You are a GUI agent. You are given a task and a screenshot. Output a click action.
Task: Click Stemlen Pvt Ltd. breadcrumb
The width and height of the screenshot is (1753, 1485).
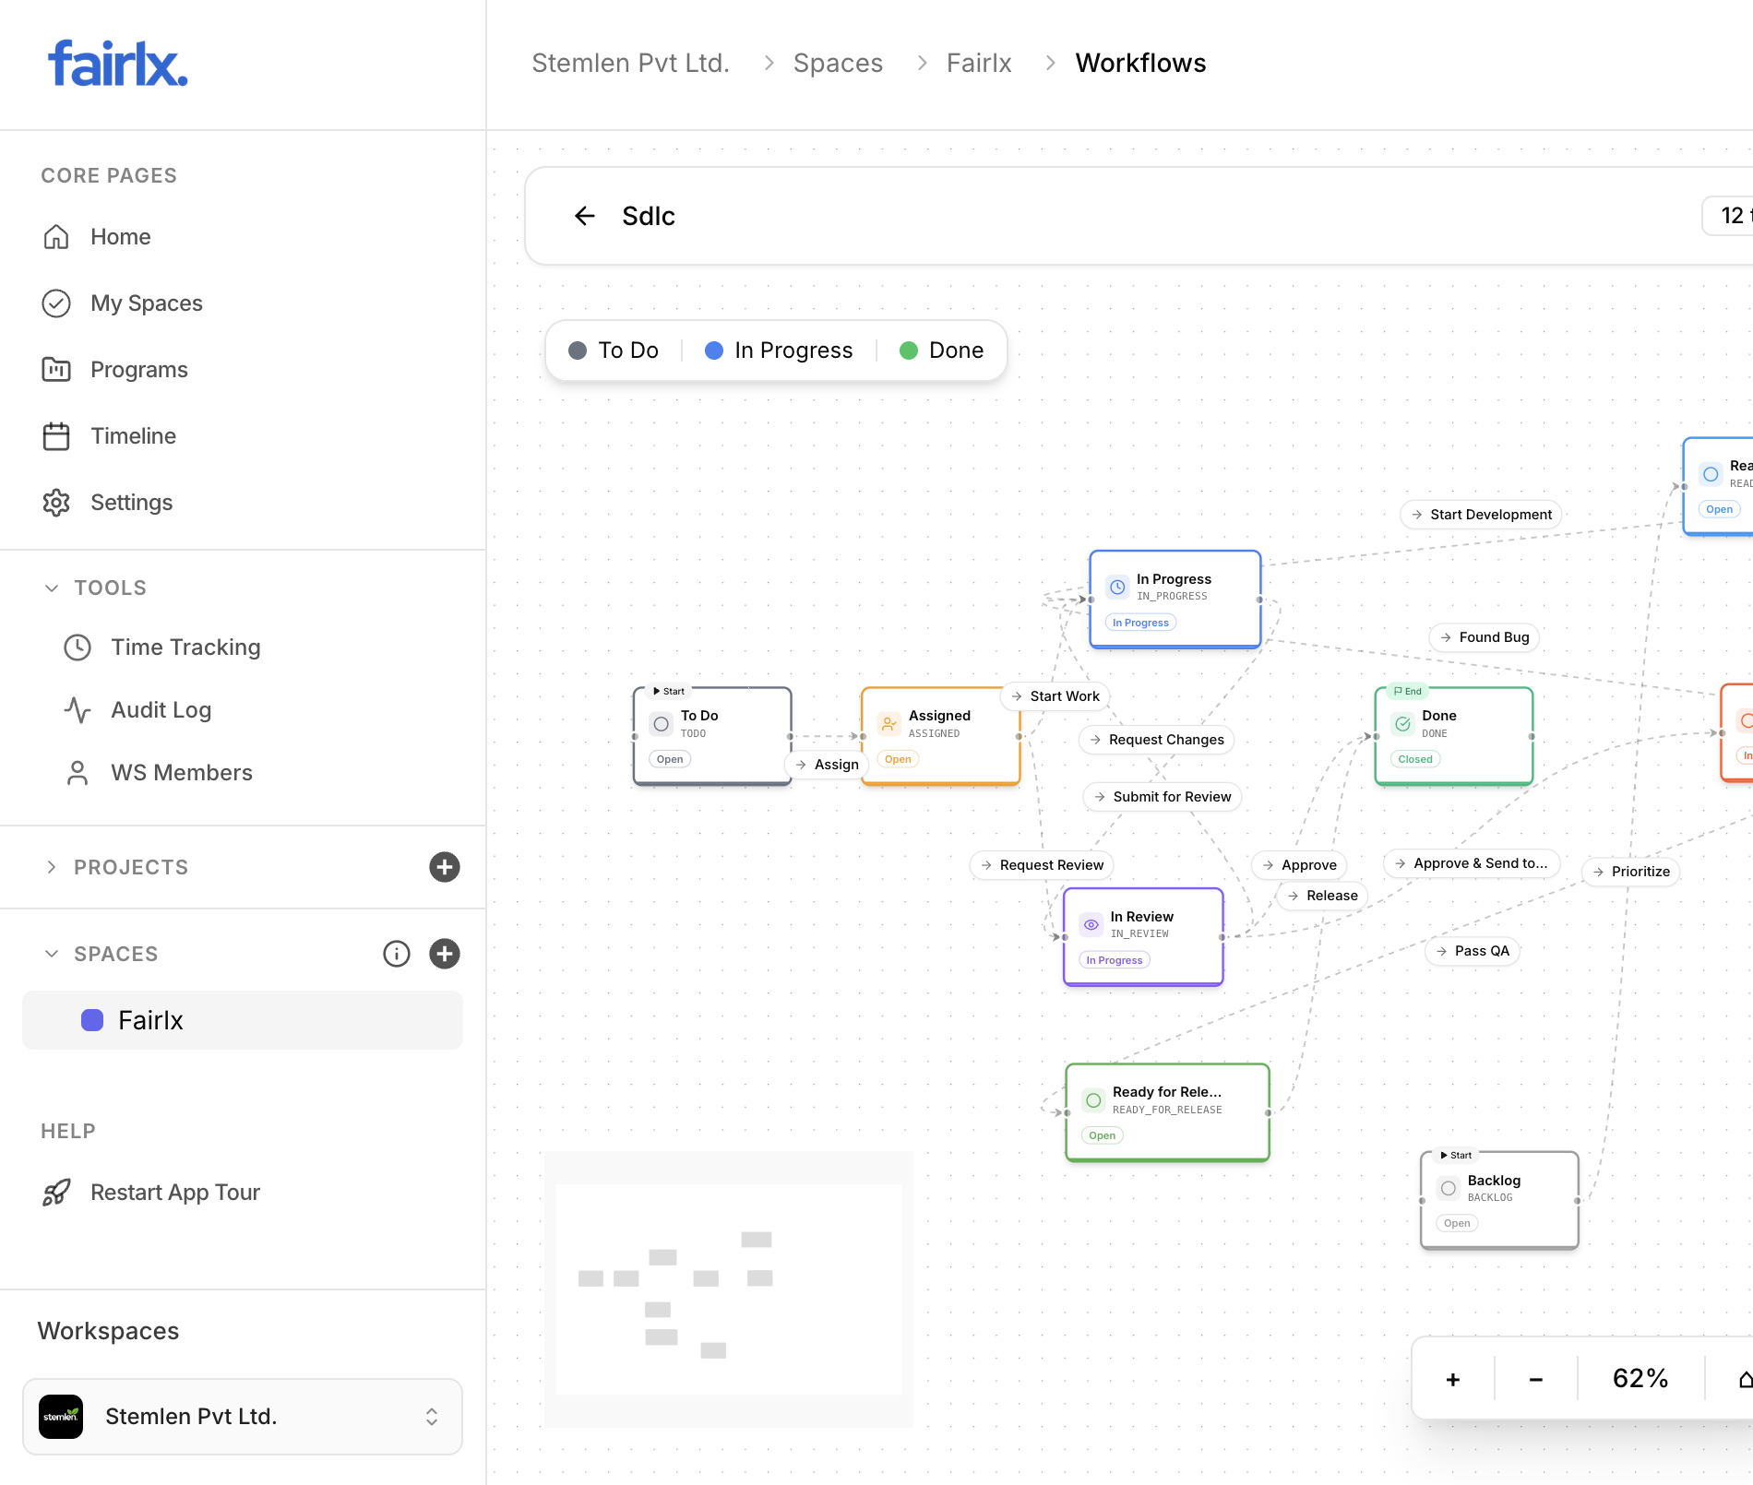tap(630, 63)
